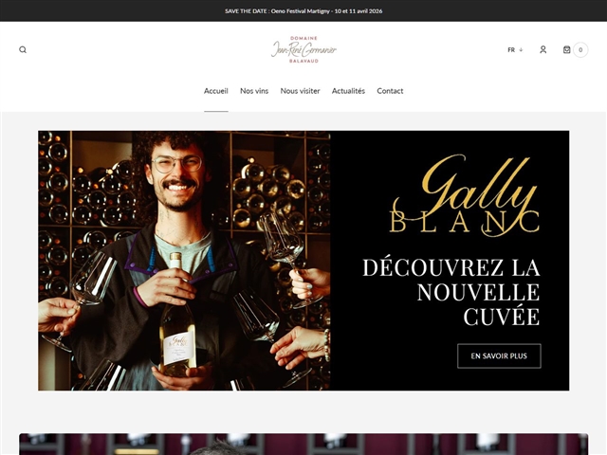This screenshot has width=607, height=455.
Task: Click the Gally Blanc gold logo
Action: [x=464, y=195]
